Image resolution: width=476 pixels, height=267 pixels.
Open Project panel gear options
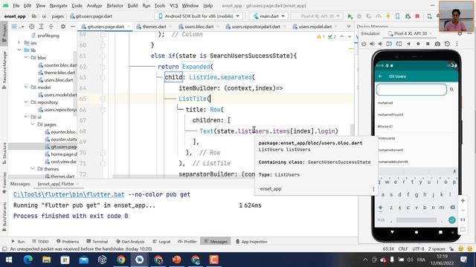tap(62, 27)
